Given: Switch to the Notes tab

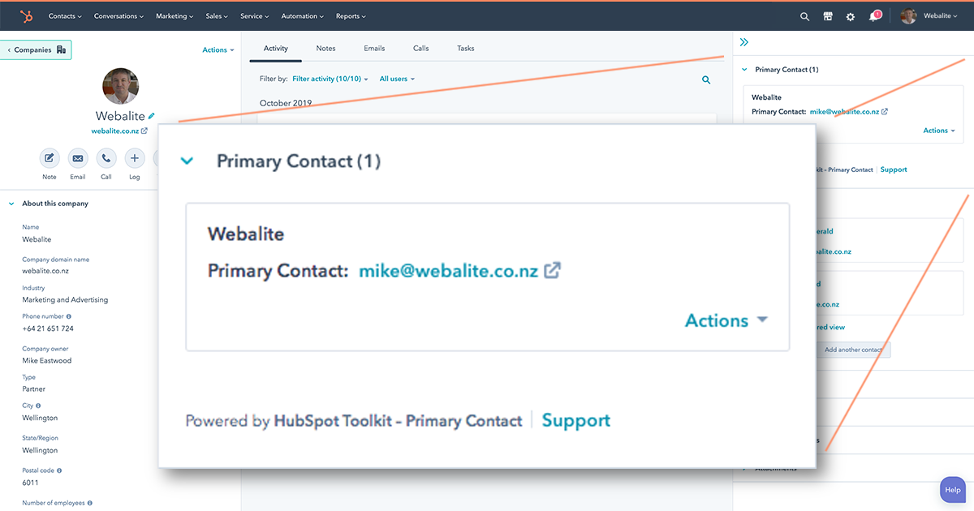Looking at the screenshot, I should click(325, 49).
